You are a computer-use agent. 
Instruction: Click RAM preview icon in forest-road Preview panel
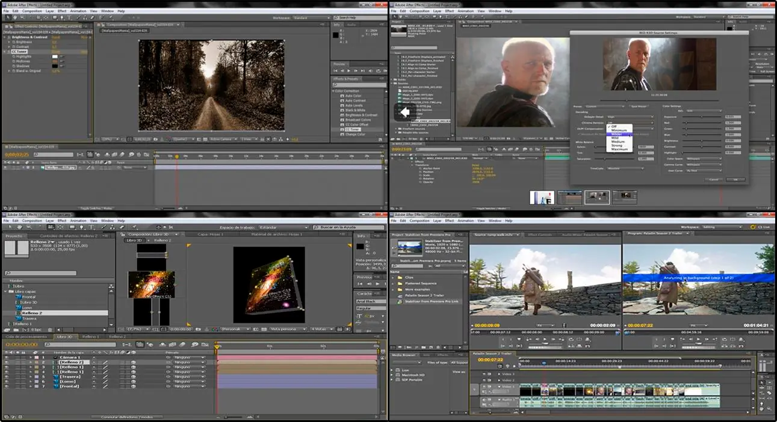385,71
